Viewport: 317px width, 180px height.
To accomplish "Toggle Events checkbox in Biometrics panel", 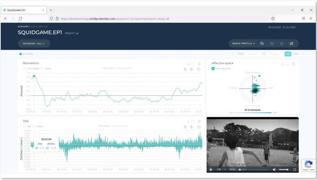I will [42, 69].
